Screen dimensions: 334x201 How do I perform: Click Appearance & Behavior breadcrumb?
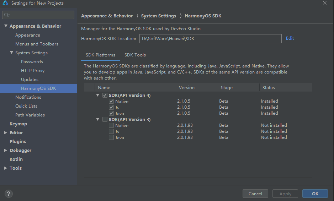pos(107,16)
